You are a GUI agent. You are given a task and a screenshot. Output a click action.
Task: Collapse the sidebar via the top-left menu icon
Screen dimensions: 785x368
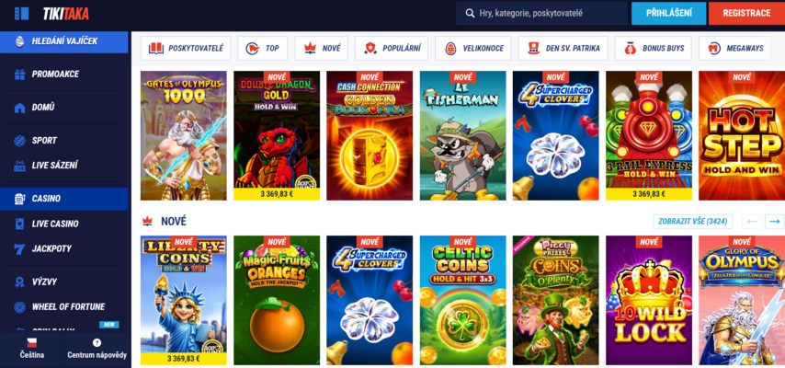click(x=21, y=14)
